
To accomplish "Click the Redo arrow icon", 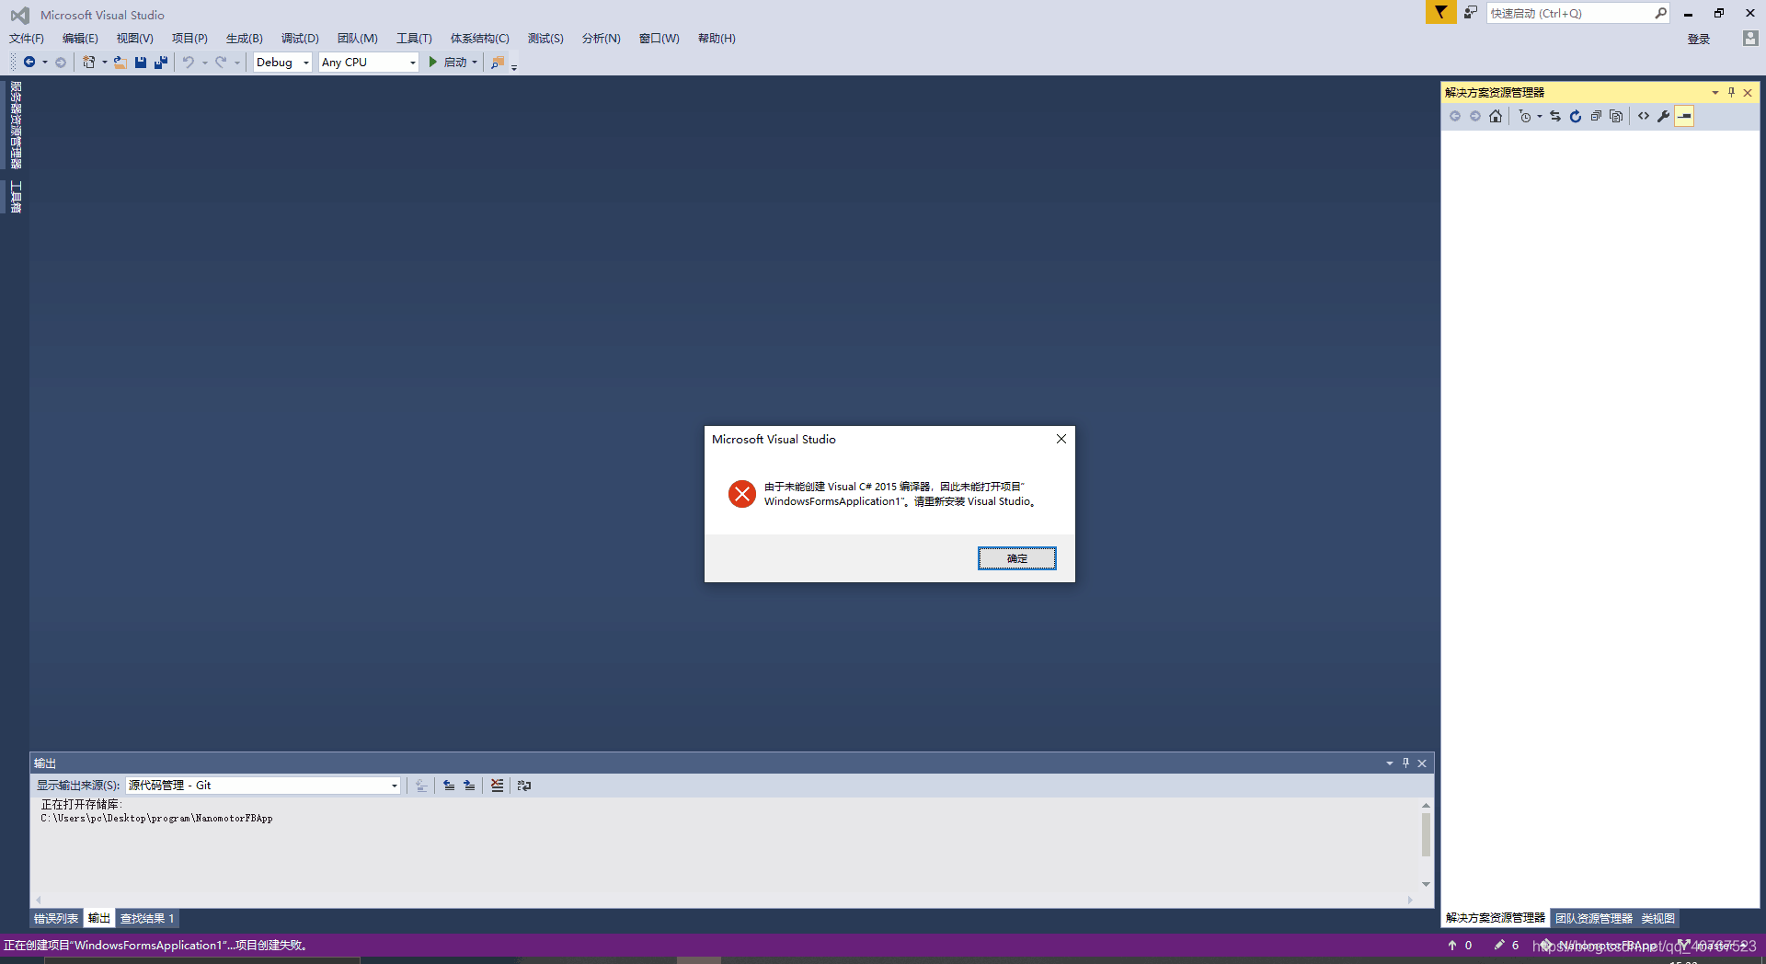I will click(221, 63).
